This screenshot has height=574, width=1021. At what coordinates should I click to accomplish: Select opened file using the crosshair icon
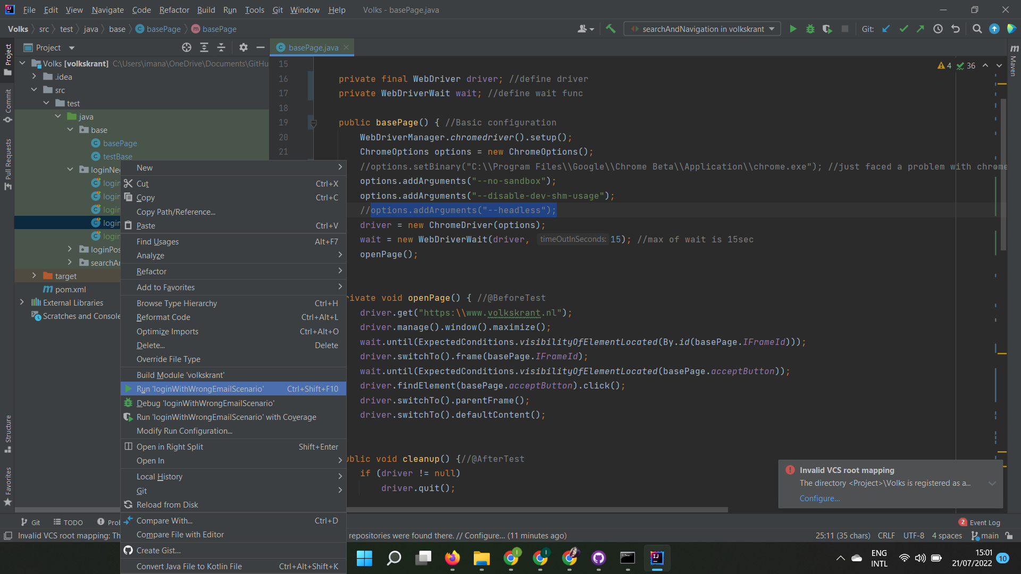coord(187,47)
